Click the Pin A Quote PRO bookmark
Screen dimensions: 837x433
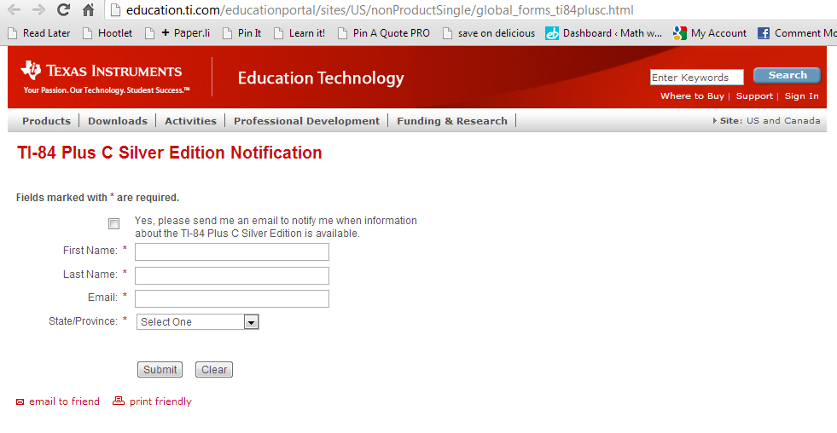coord(384,33)
